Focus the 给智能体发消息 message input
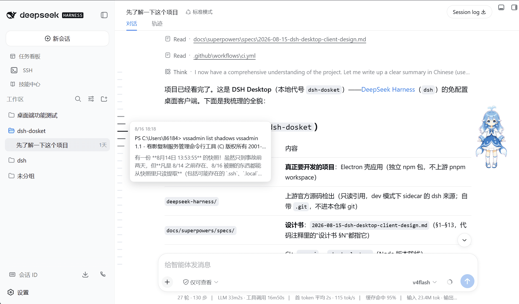This screenshot has width=519, height=304. pyautogui.click(x=318, y=265)
